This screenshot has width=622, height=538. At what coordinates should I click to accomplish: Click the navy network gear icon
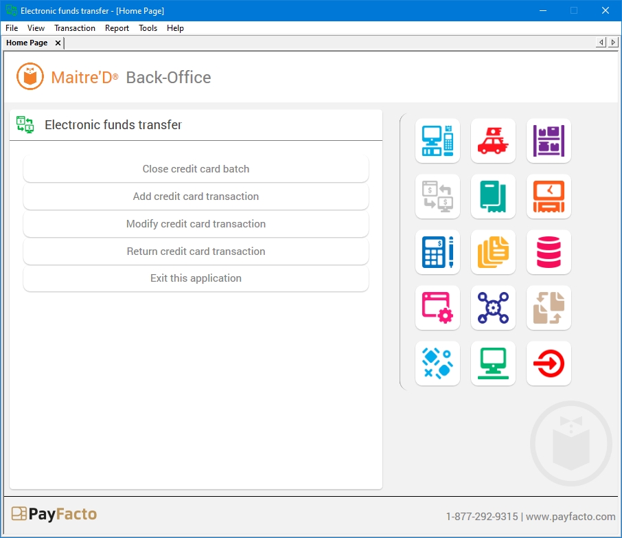(493, 308)
